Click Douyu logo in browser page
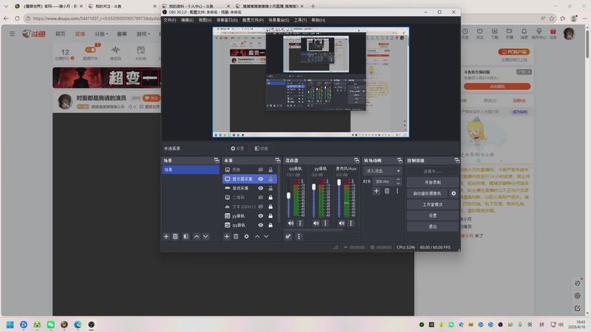 click(x=34, y=34)
